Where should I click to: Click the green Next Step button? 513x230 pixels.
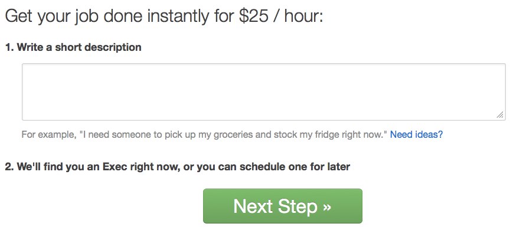click(283, 206)
